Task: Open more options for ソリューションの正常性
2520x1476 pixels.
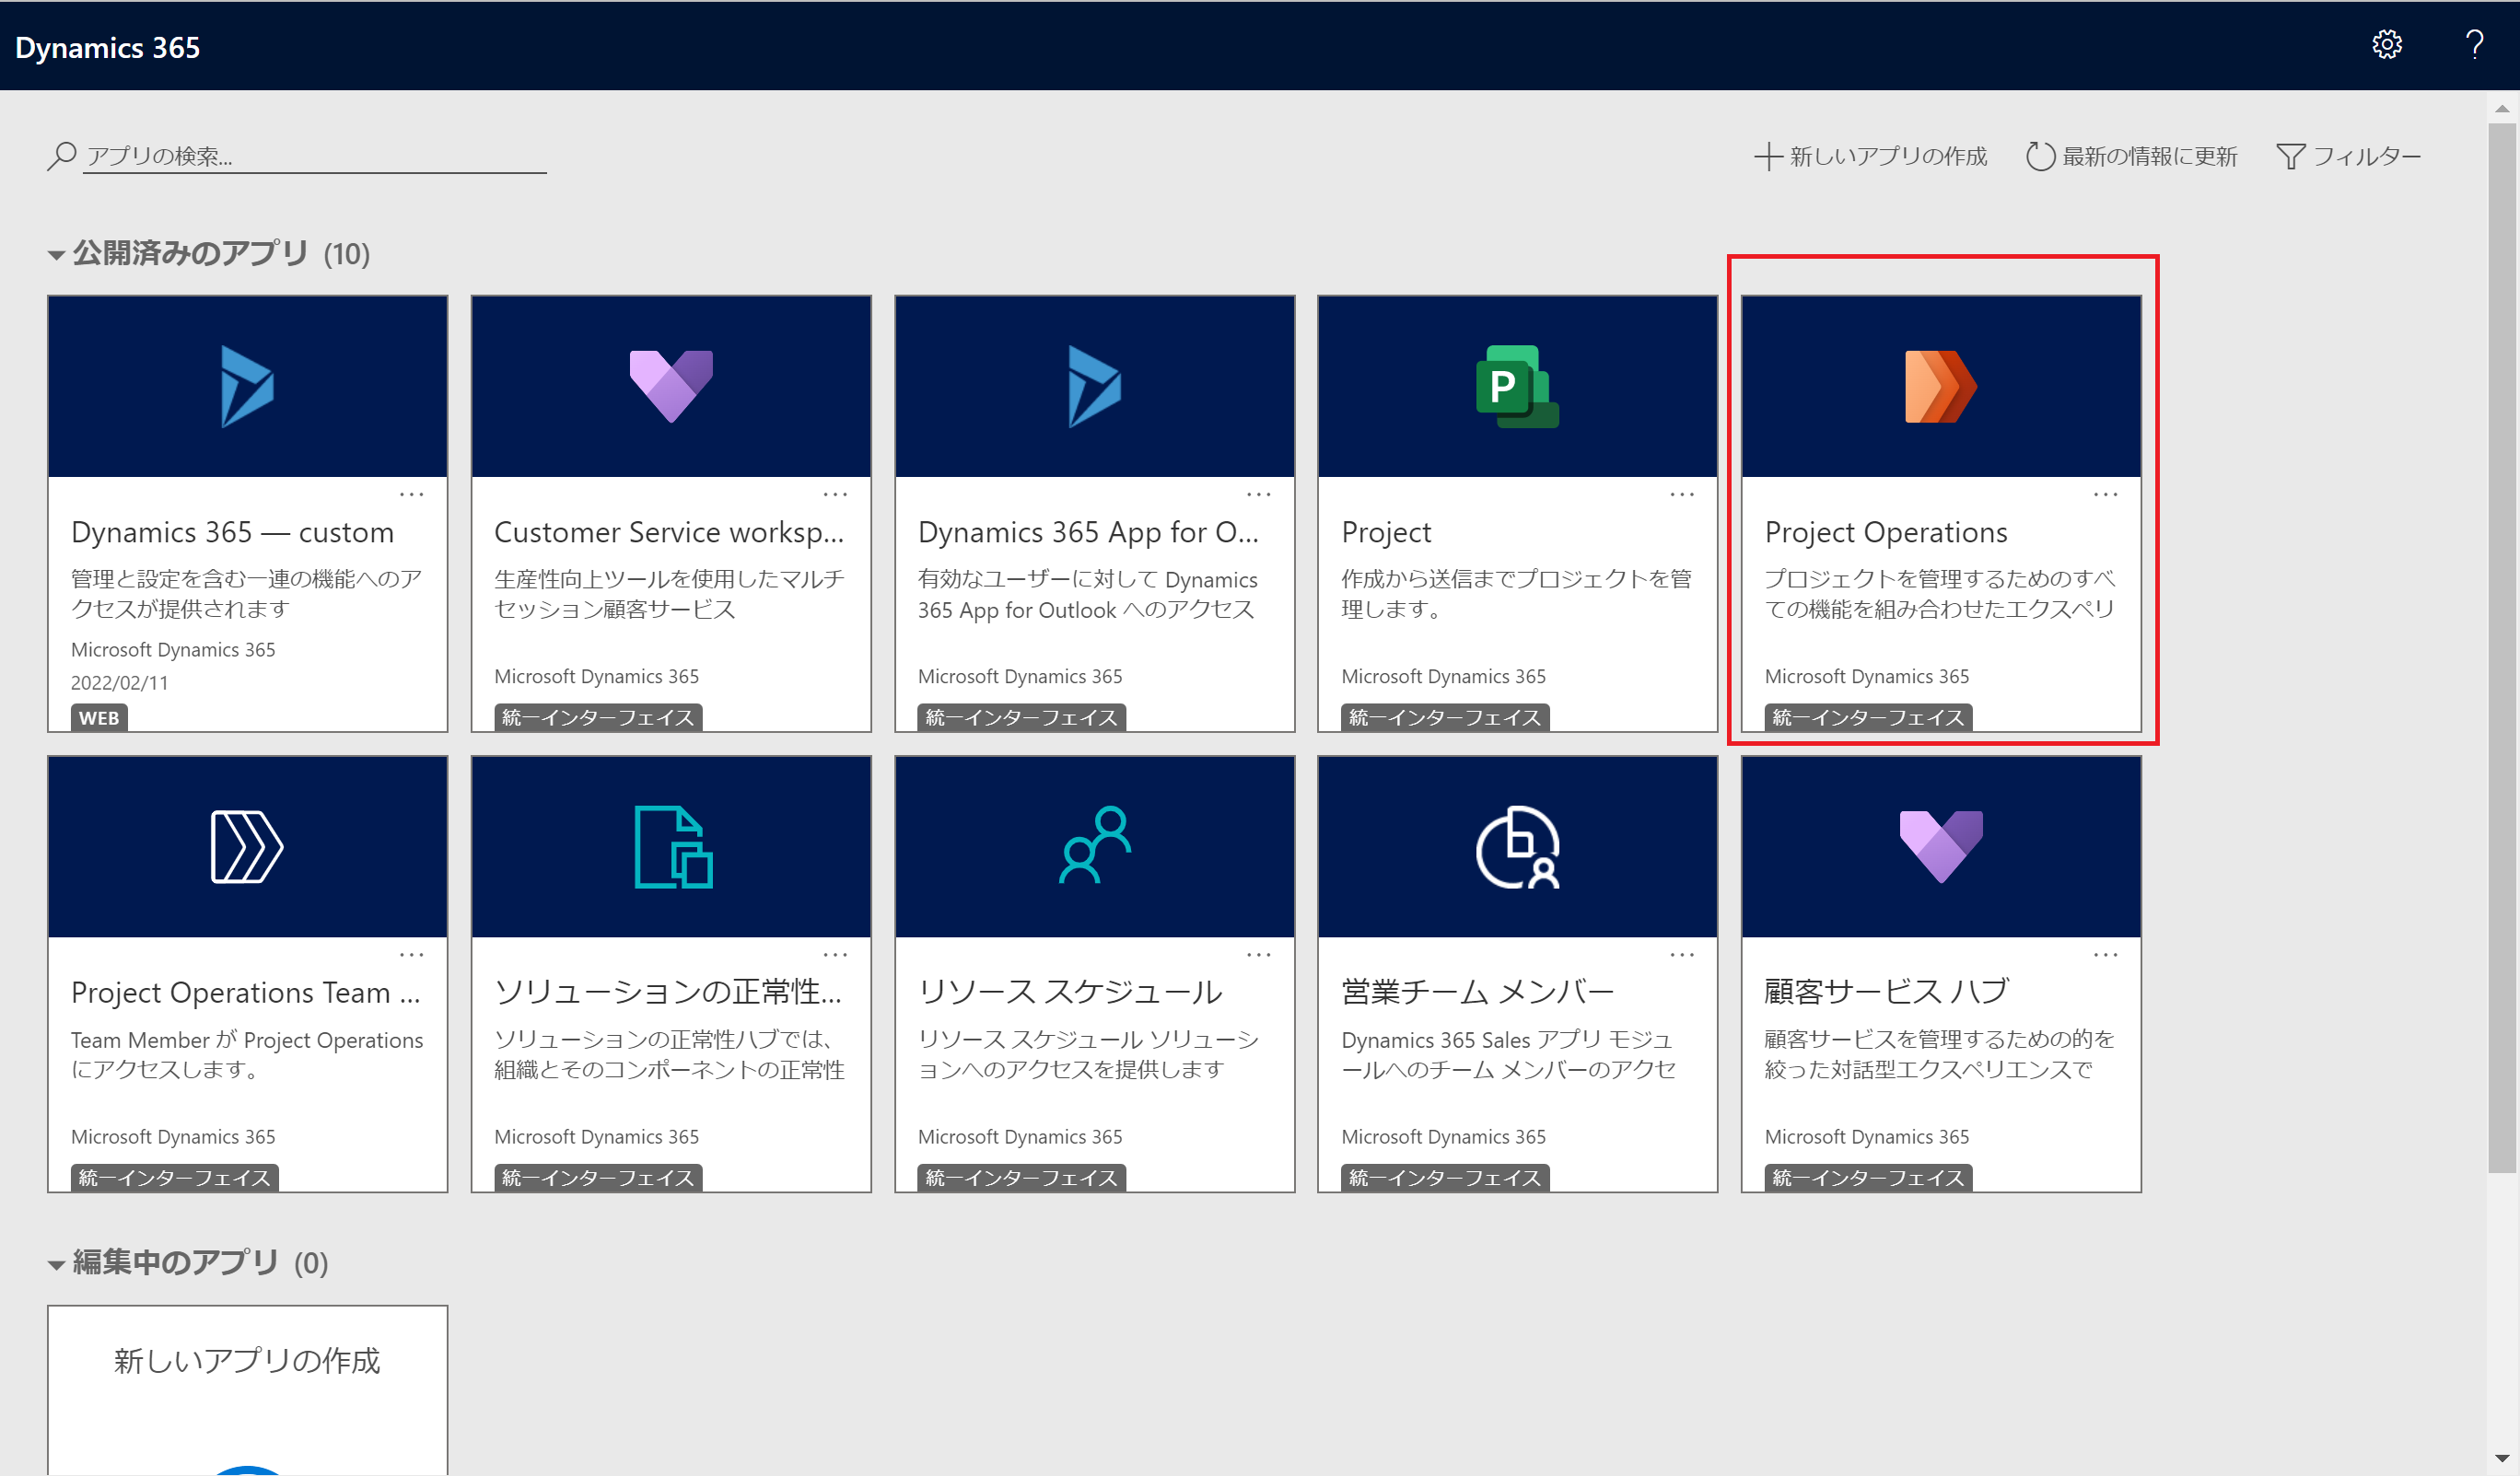Action: tap(835, 955)
